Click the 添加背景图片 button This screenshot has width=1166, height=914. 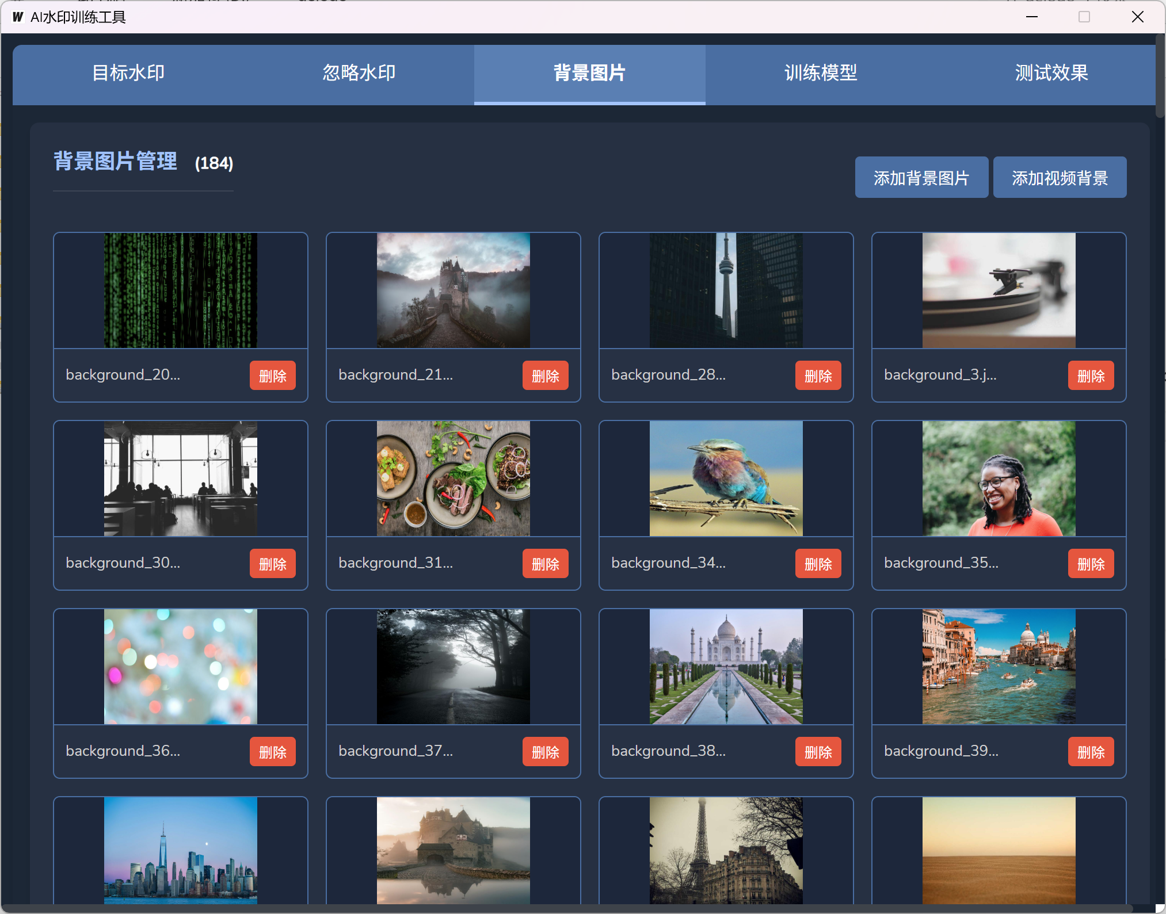click(921, 178)
